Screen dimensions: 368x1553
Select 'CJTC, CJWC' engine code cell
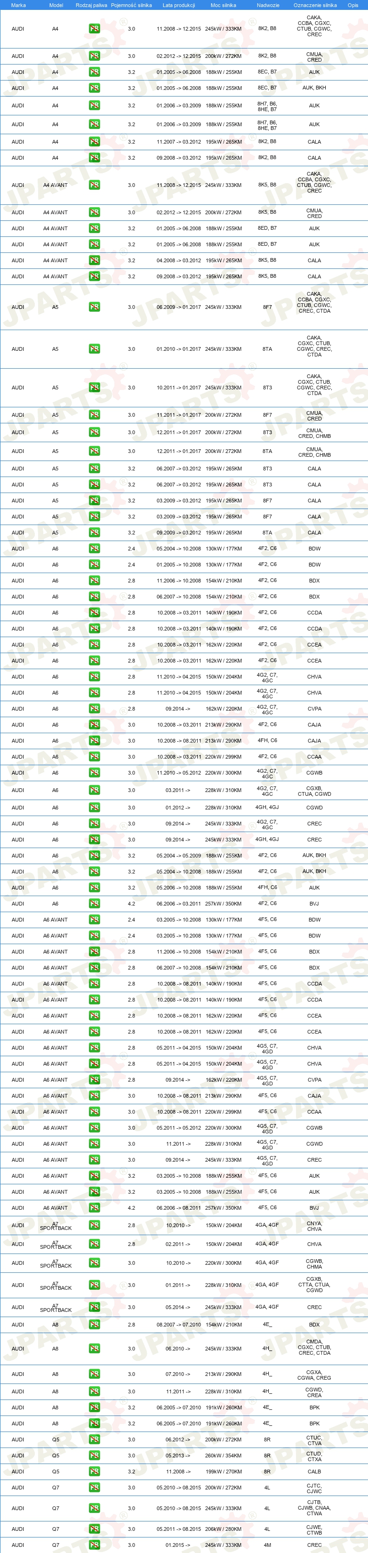pos(314,1488)
